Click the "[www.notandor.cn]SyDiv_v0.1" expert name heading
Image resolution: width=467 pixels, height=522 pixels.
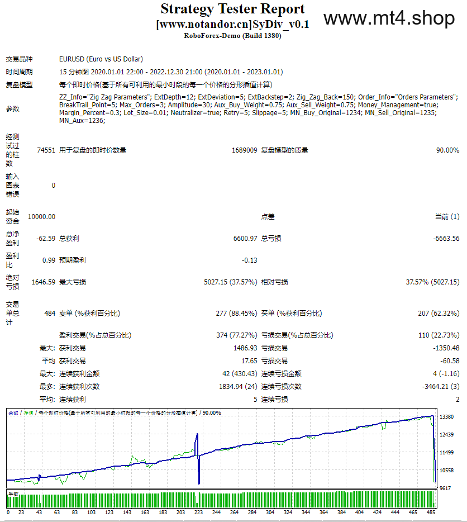point(233,24)
